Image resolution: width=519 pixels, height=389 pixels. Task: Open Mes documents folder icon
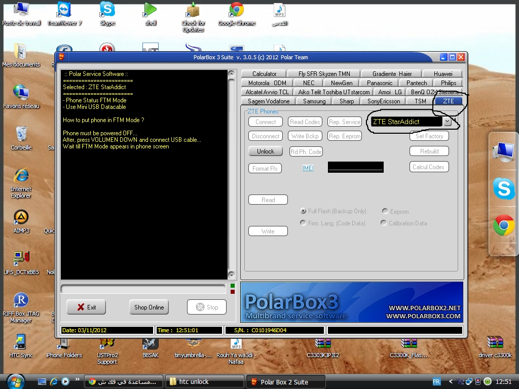21,56
